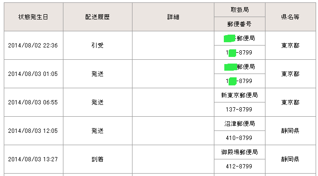Click the 詳細 column header
This screenshot has height=176, width=318.
[173, 17]
